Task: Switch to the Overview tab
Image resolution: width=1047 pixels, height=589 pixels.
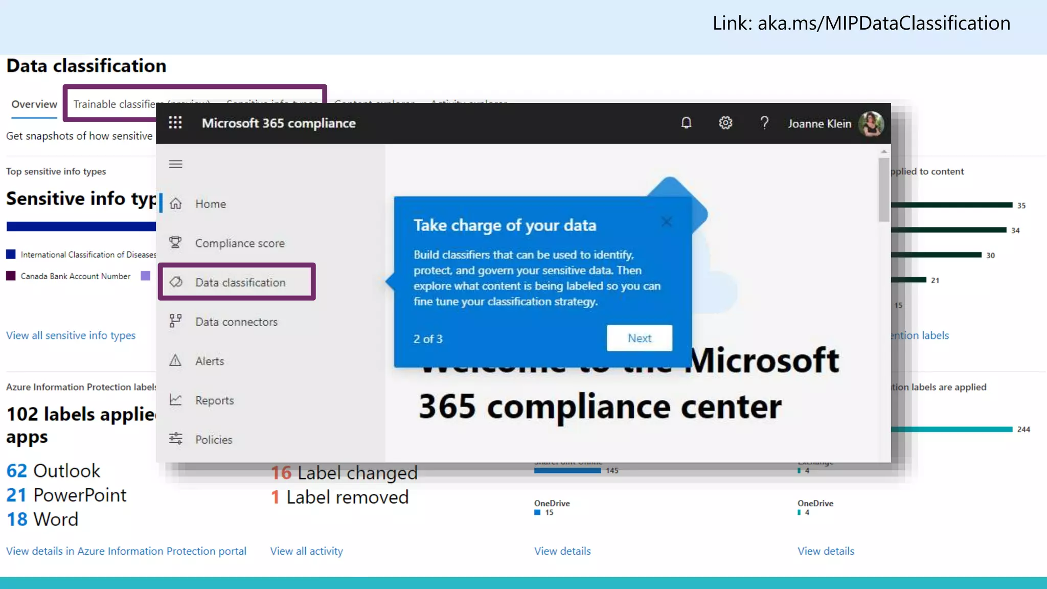Action: click(34, 104)
